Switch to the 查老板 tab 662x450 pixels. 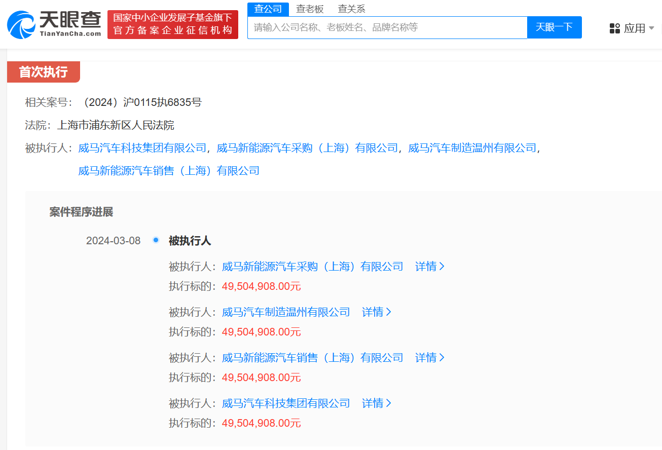pos(310,9)
